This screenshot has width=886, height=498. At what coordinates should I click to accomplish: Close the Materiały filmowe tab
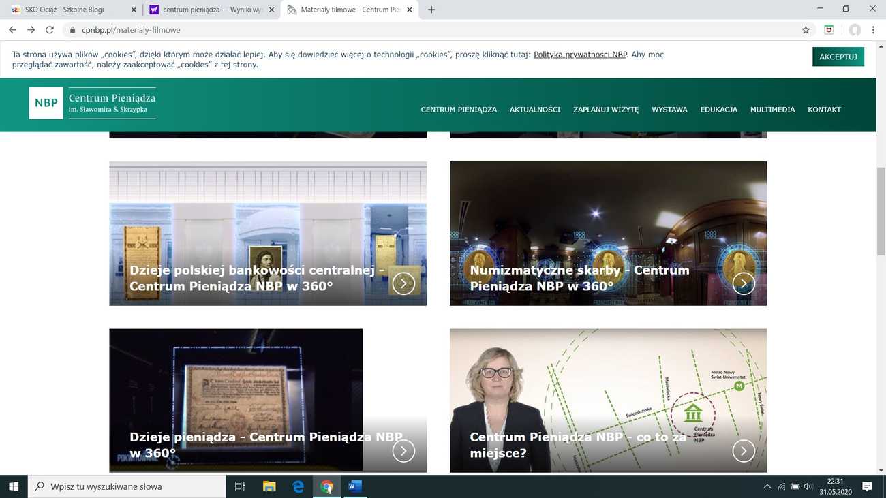pos(409,10)
